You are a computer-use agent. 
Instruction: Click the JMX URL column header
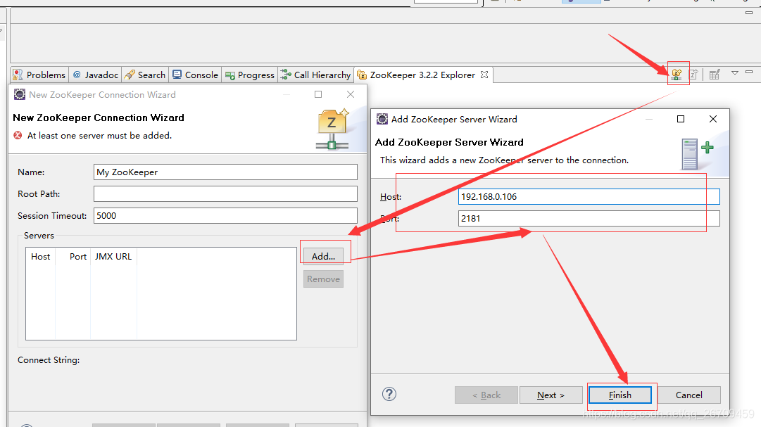tap(113, 256)
